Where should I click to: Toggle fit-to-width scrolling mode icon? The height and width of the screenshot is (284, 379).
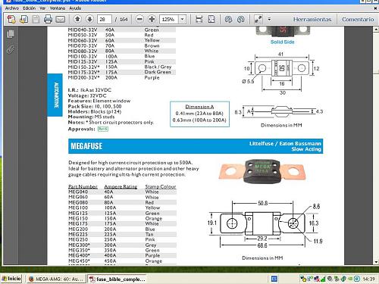click(199, 19)
